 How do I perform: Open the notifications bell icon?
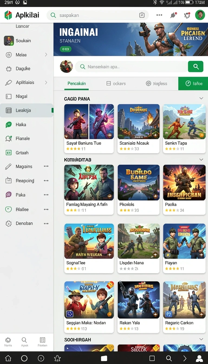[173, 15]
